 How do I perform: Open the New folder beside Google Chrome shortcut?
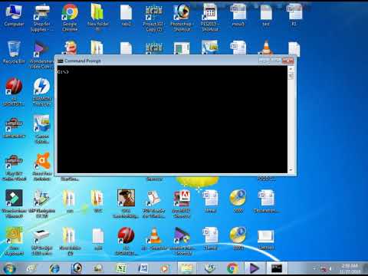click(x=98, y=18)
